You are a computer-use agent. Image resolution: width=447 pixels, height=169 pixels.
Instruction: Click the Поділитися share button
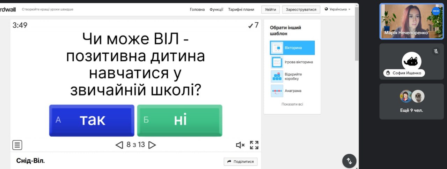tap(241, 162)
